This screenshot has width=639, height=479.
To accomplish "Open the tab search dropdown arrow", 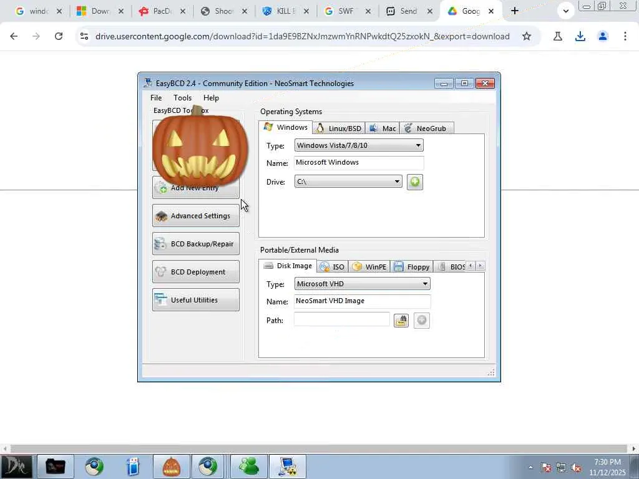I will pos(565,11).
